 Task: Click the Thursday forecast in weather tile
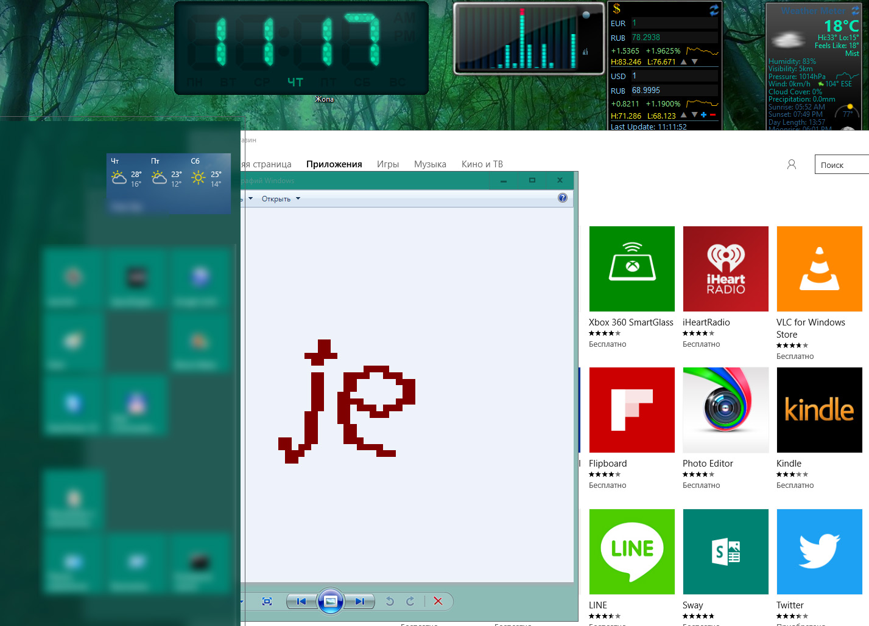pyautogui.click(x=127, y=173)
